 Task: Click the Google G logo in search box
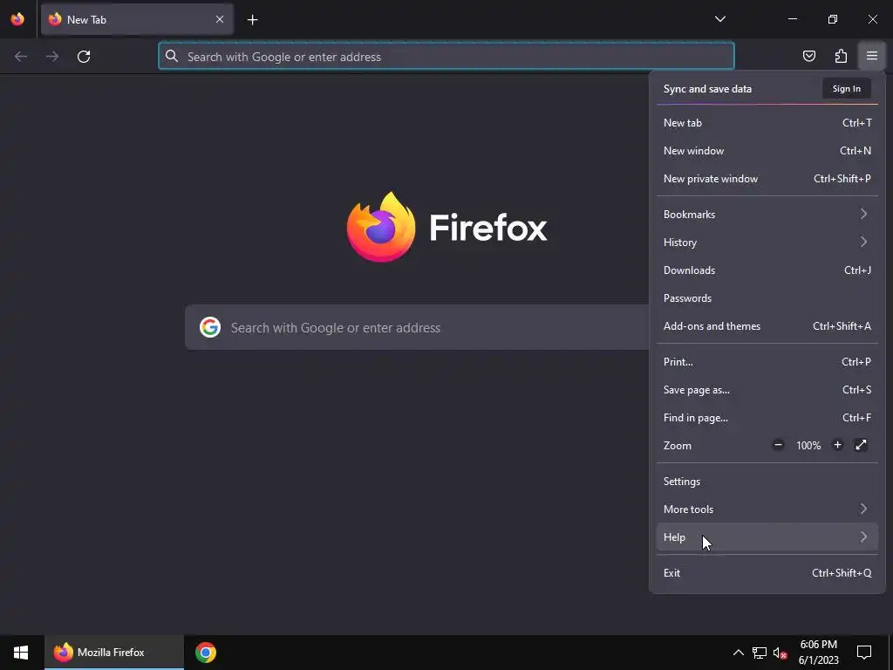(x=210, y=327)
